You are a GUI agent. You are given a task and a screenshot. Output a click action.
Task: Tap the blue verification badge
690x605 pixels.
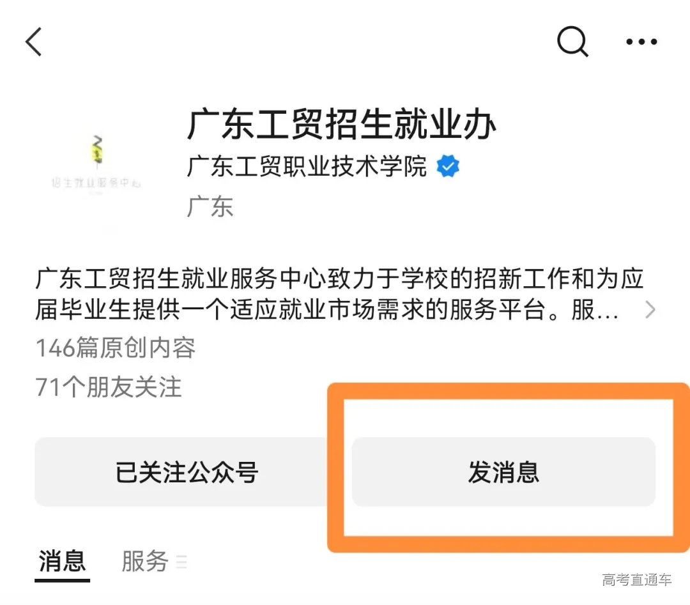pyautogui.click(x=447, y=167)
